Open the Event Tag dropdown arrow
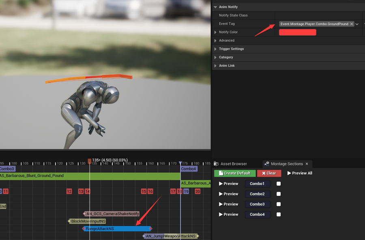 (357, 24)
